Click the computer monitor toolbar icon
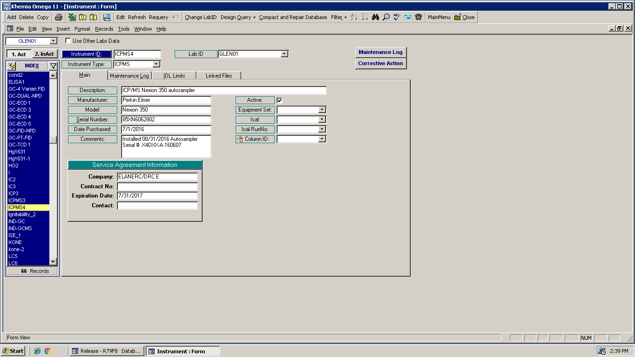Image resolution: width=635 pixels, height=357 pixels. point(107,17)
